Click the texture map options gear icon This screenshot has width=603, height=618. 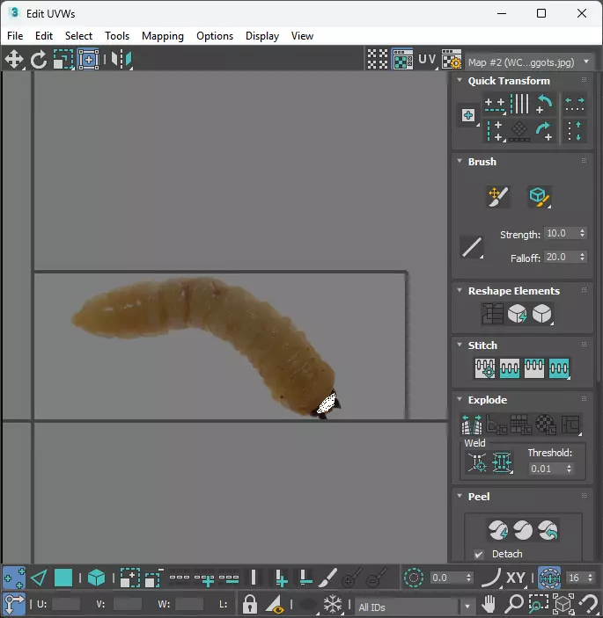point(451,60)
